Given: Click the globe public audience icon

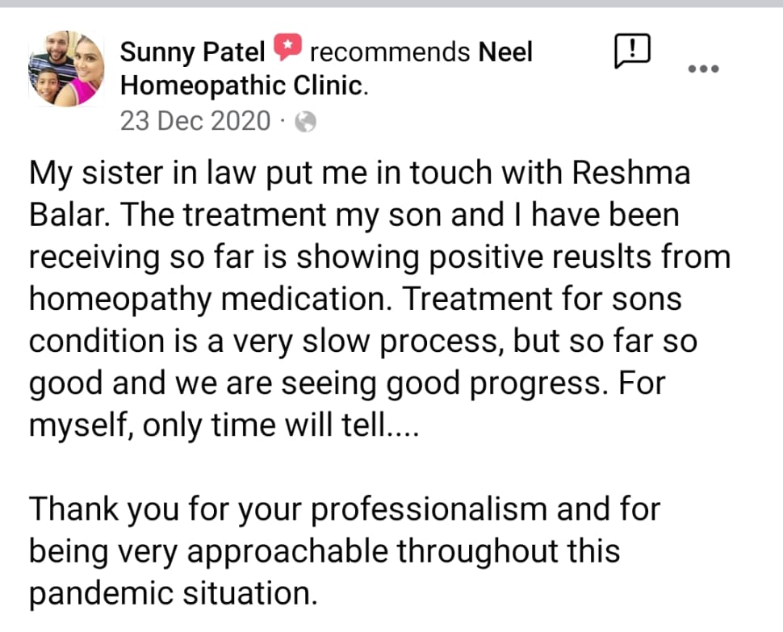Looking at the screenshot, I should (306, 122).
